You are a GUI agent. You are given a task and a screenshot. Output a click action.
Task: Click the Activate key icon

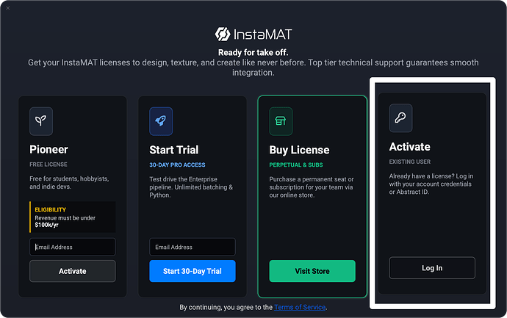(x=400, y=118)
